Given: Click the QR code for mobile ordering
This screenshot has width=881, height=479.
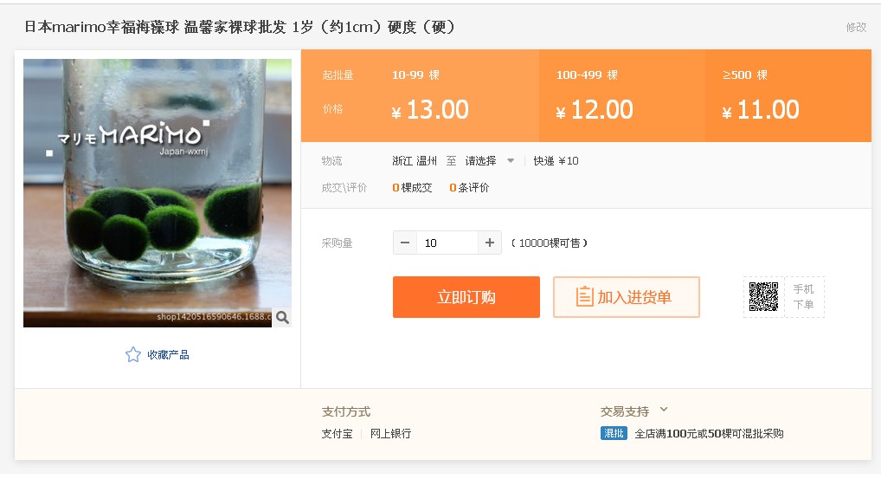Looking at the screenshot, I should pos(763,297).
